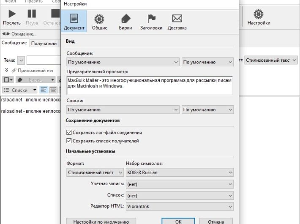
Task: Open lists font dropdown under Списки
Action: tap(123, 110)
